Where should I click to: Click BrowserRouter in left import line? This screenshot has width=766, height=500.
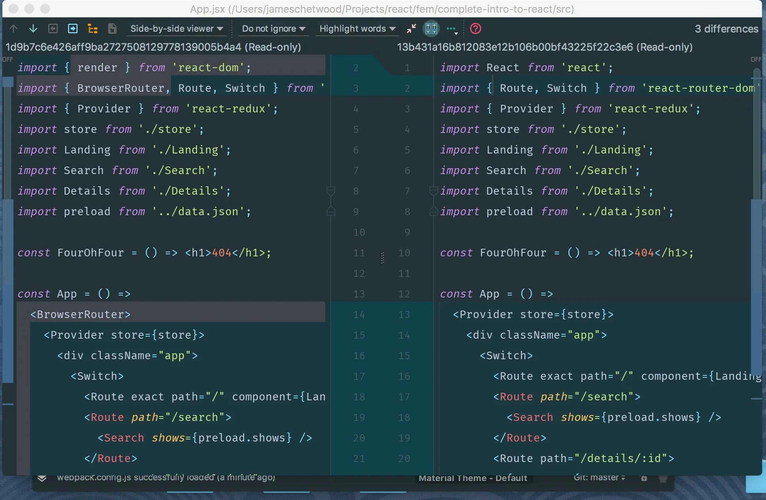(x=121, y=88)
